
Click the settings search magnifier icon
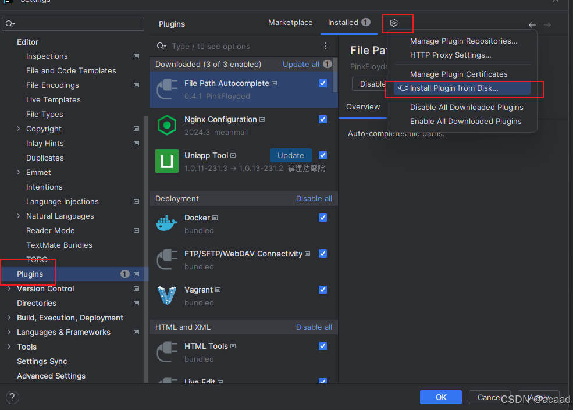(10, 24)
